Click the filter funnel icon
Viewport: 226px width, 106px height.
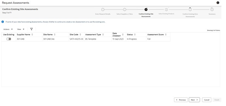(31, 29)
